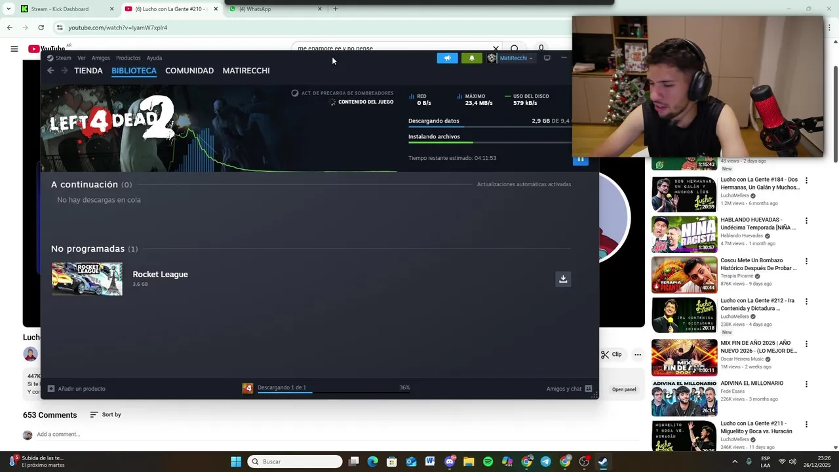Click the Steam big picture monitor icon
Screen dimensions: 839x472
(x=547, y=58)
